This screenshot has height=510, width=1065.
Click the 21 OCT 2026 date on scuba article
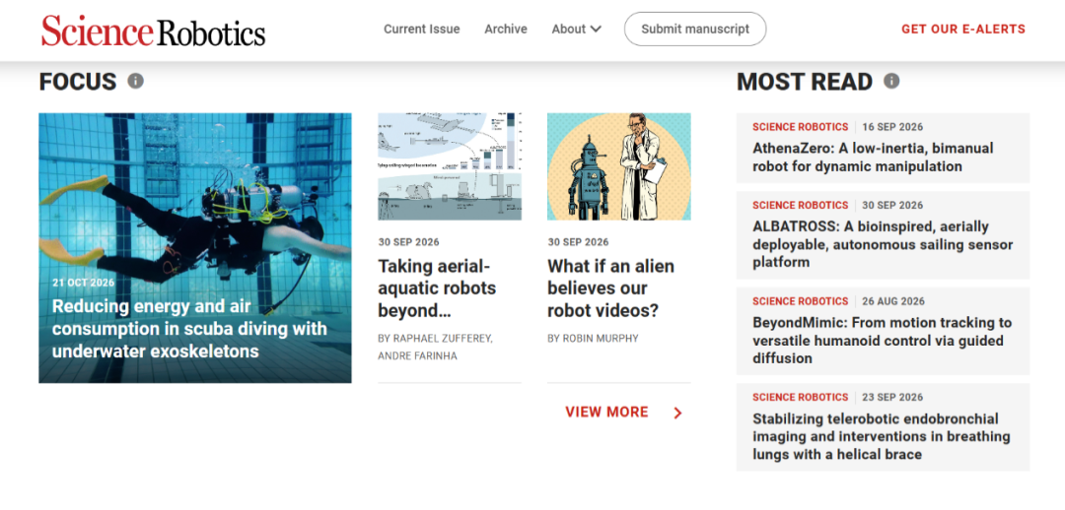tap(84, 283)
